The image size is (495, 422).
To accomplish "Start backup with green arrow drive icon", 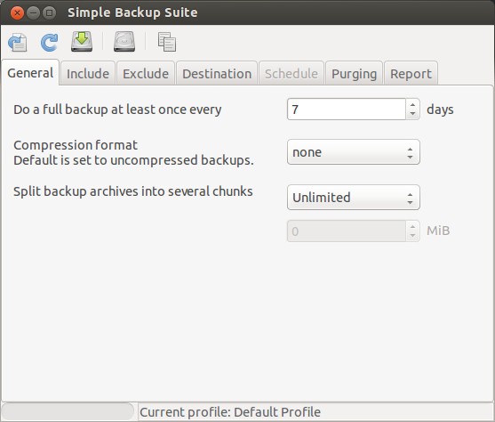I will coord(82,42).
